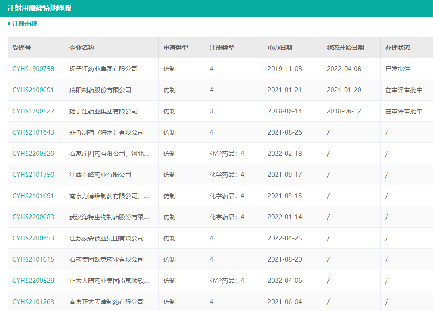Open acceptance number CYHS1900758
433x311 pixels.
(33, 69)
